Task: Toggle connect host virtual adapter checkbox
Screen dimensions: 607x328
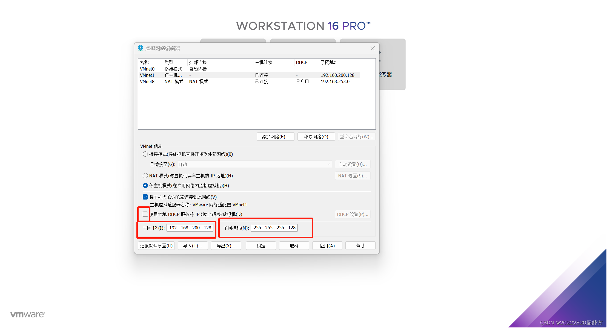Action: [x=145, y=197]
